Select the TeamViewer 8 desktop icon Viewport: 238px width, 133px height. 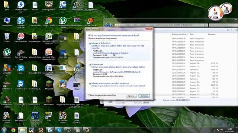click(21, 85)
